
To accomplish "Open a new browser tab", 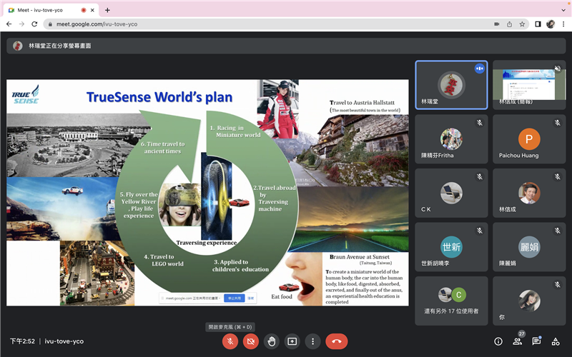I will click(107, 10).
